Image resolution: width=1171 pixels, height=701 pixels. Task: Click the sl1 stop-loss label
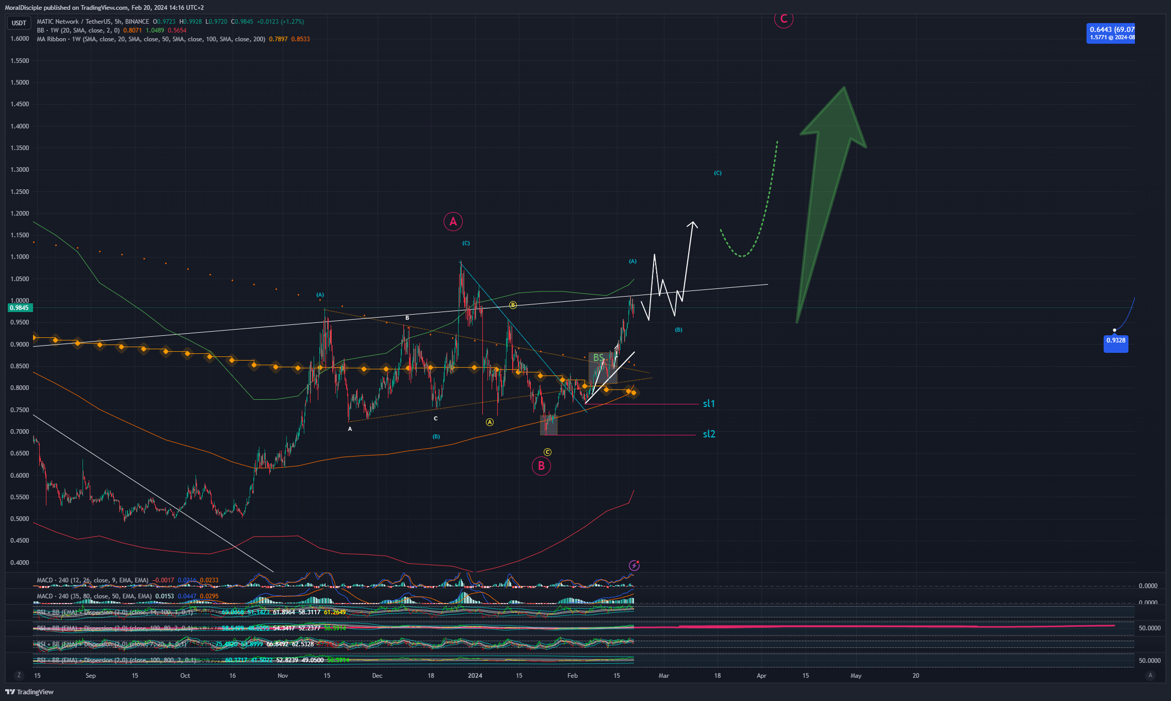click(x=709, y=404)
